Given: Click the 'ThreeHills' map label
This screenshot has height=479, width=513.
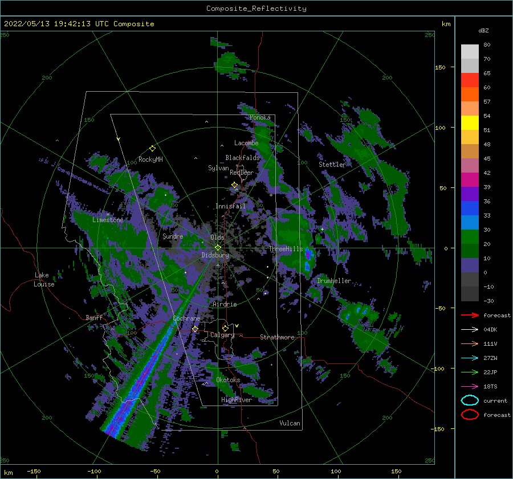Looking at the screenshot, I should 286,249.
